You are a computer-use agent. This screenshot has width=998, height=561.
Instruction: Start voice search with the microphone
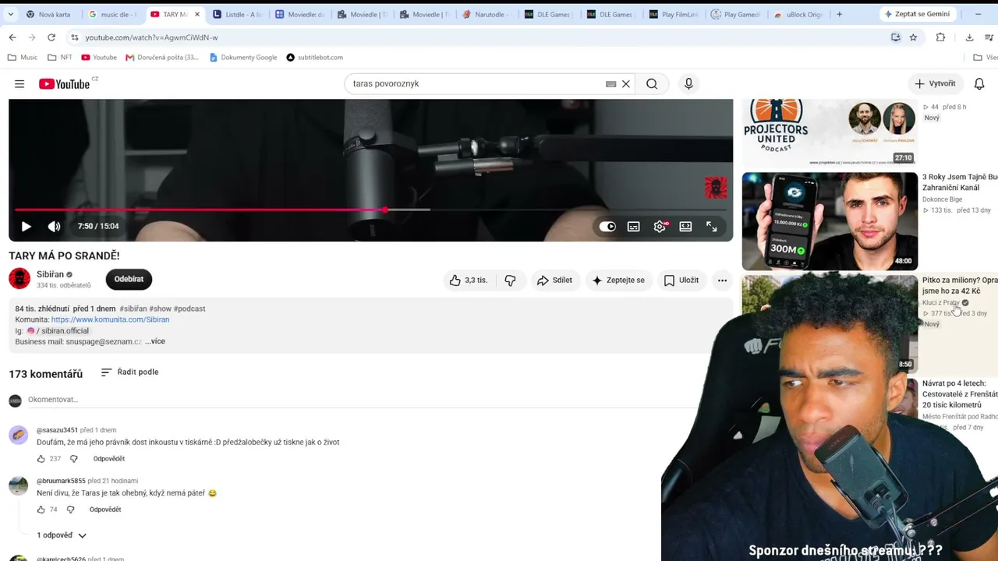pos(688,84)
